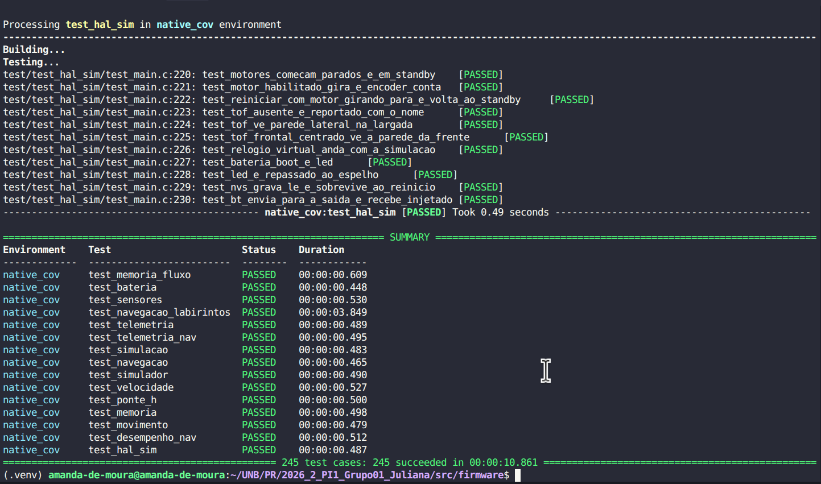Click the green SUMMARY heading
The height and width of the screenshot is (484, 821).
pos(410,237)
